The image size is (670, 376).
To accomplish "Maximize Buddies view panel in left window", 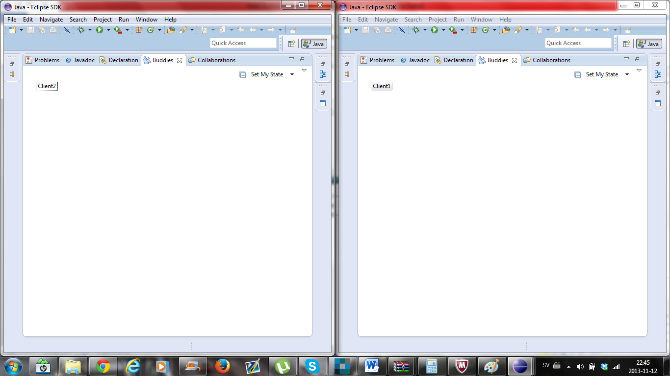I will point(302,59).
